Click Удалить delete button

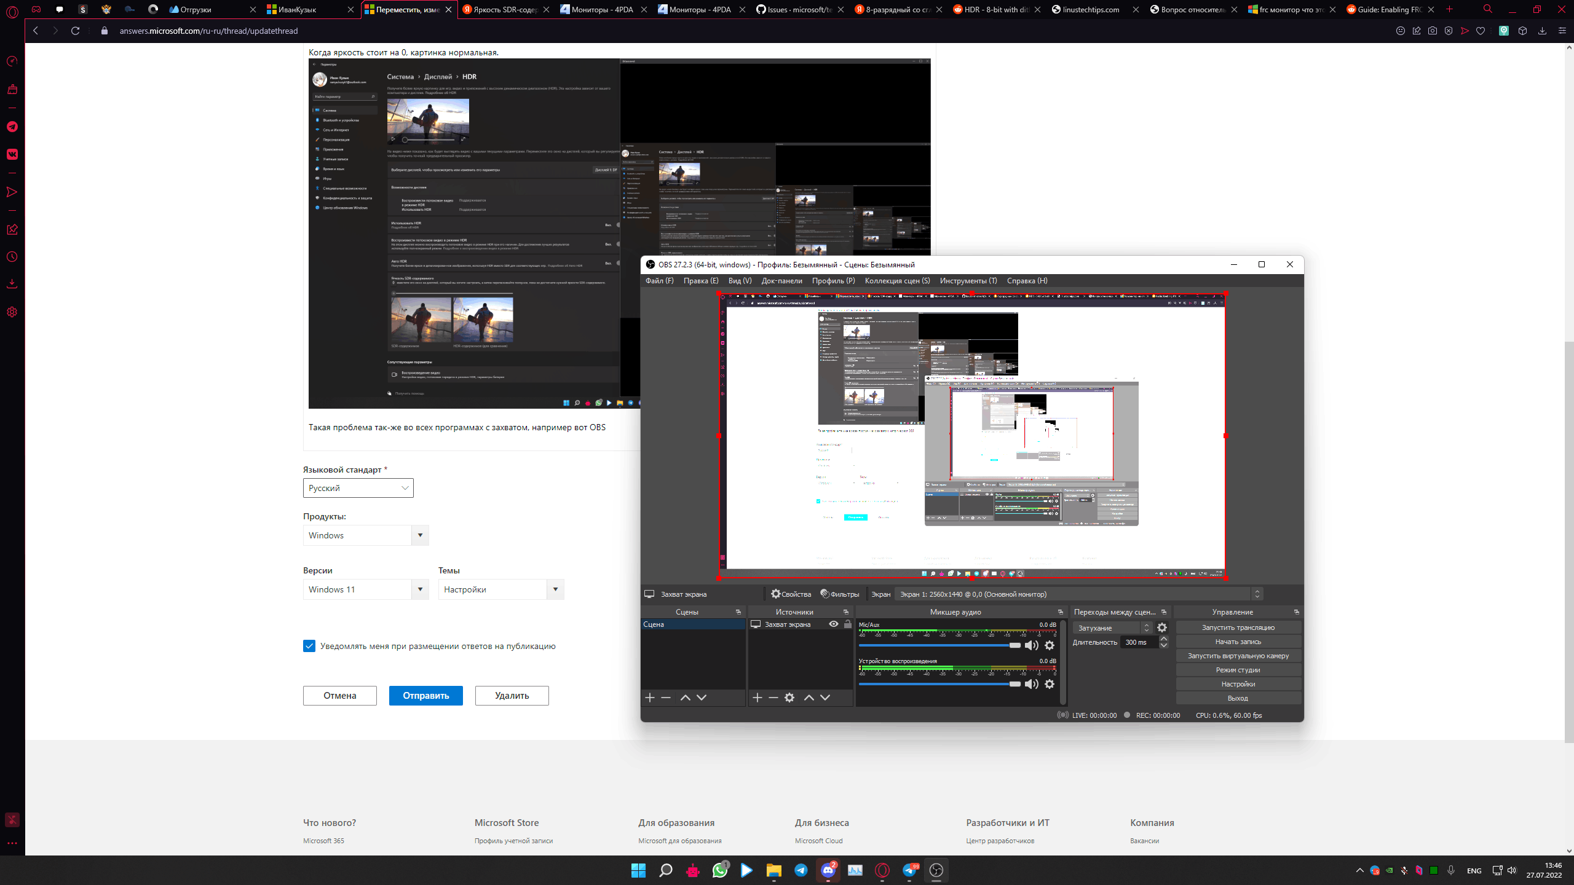tap(512, 696)
